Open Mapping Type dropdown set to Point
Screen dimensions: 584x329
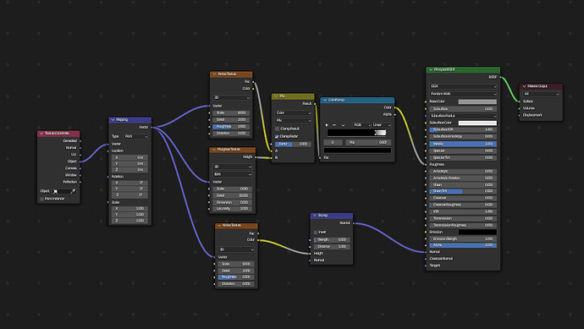[135, 136]
